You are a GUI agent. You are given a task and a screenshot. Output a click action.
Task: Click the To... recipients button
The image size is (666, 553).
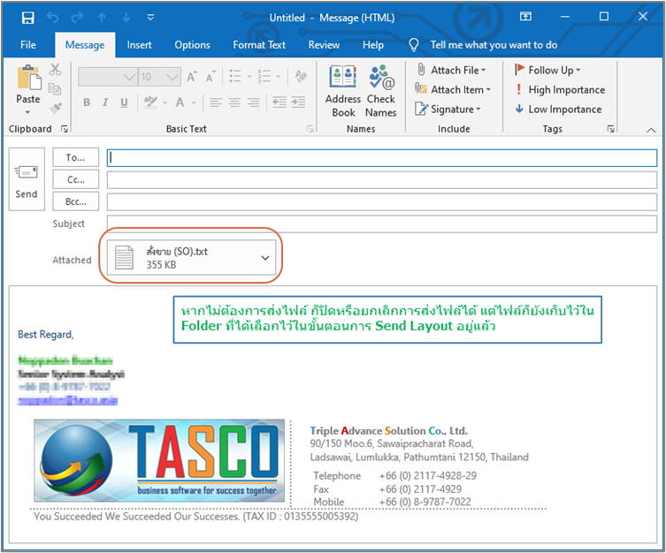[76, 157]
